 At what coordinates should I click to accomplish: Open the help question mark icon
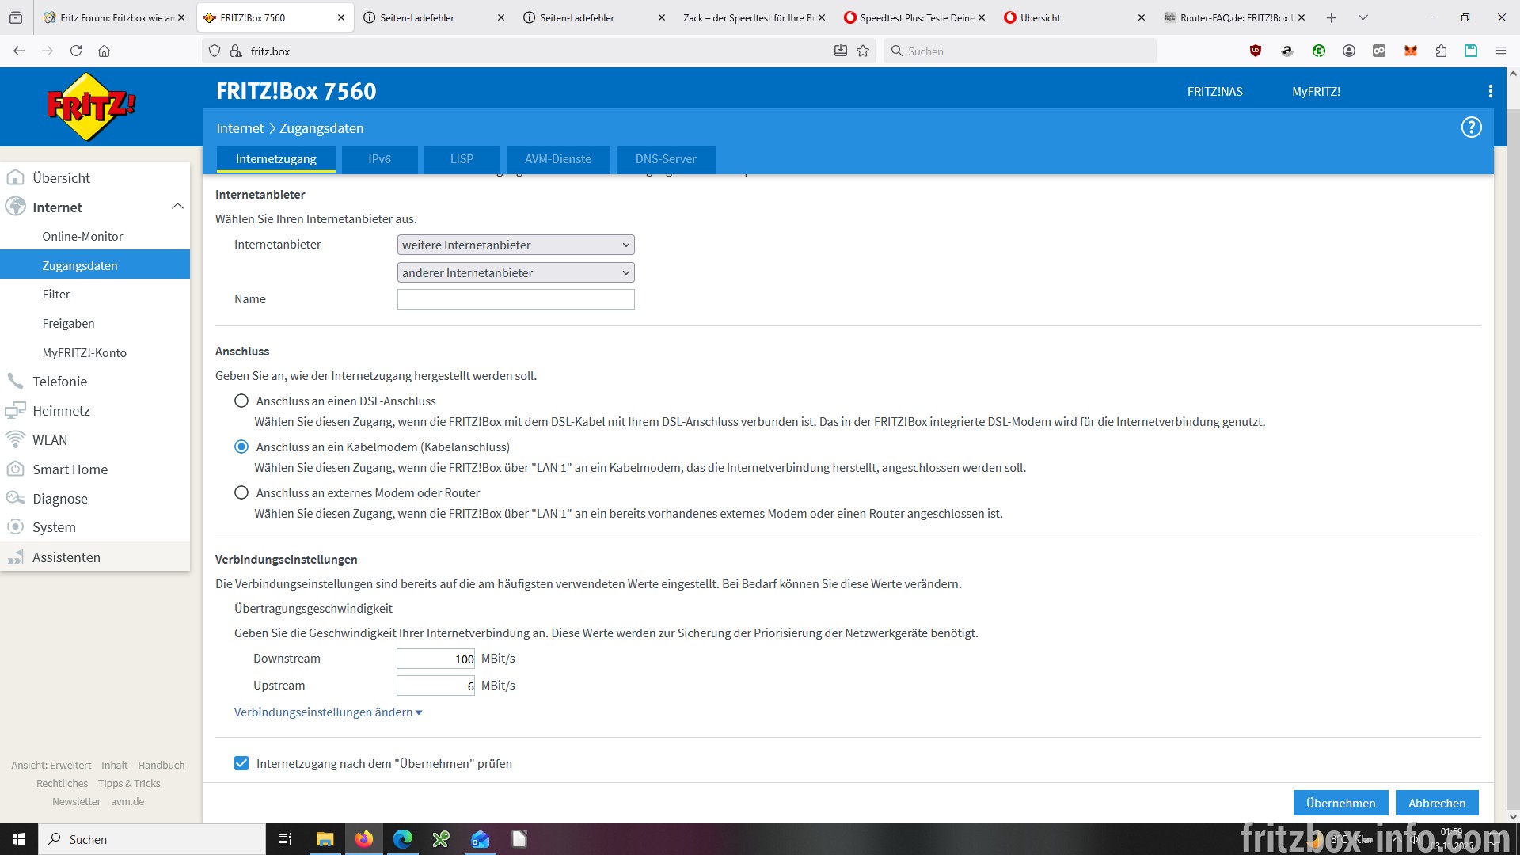pos(1471,127)
